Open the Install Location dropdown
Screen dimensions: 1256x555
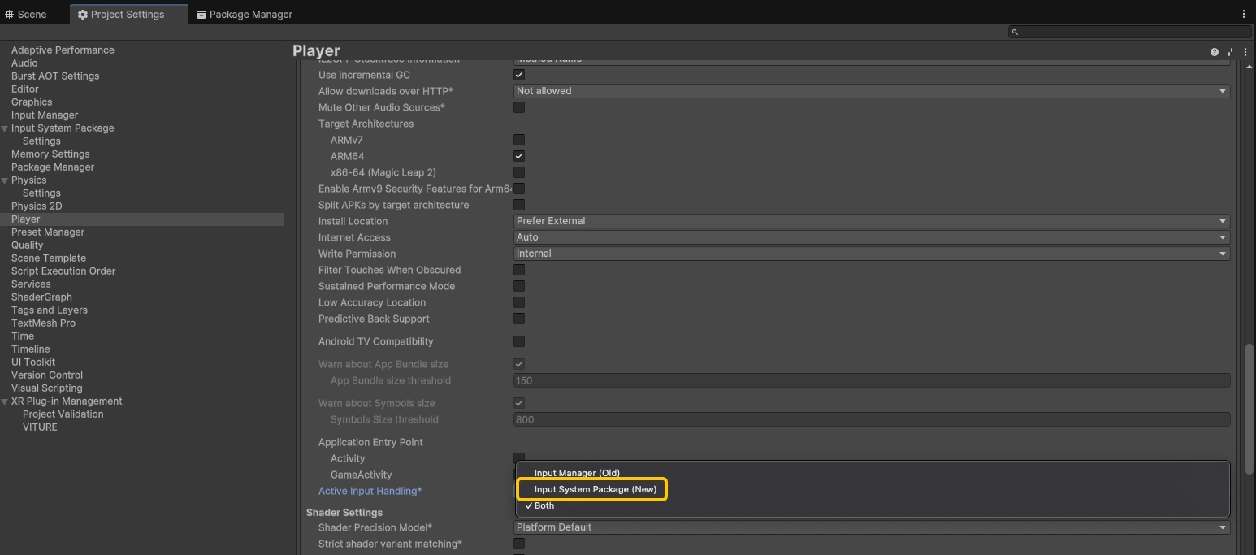[871, 221]
